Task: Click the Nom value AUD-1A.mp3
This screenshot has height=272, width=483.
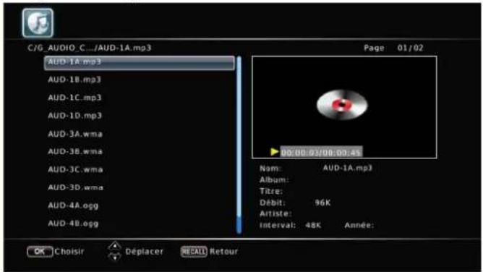Action: tap(348, 168)
